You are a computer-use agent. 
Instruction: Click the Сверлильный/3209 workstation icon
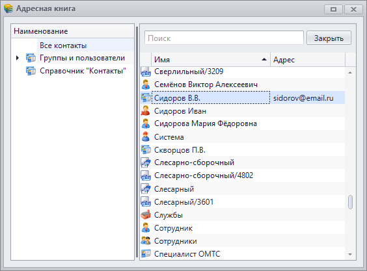click(x=146, y=71)
